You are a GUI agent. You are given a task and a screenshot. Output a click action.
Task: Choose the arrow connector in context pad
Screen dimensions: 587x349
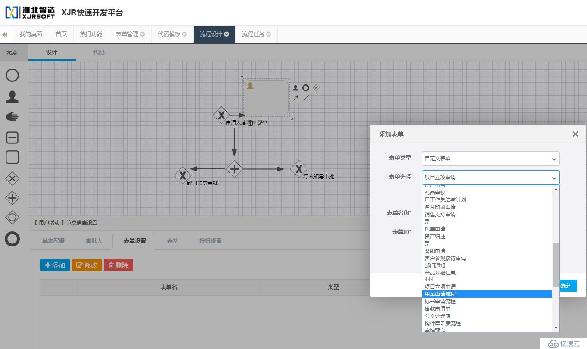coord(295,98)
